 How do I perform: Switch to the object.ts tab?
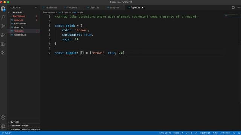point(93,7)
